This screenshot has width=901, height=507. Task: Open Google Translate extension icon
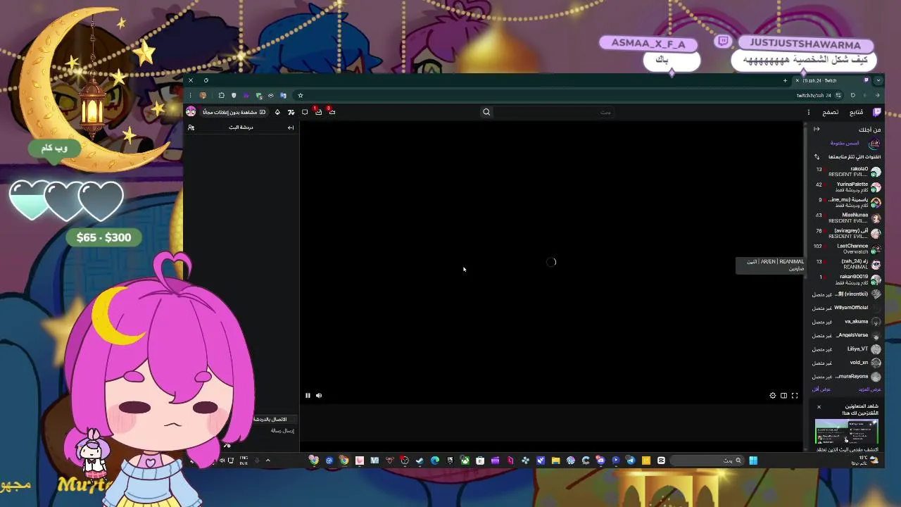point(283,95)
